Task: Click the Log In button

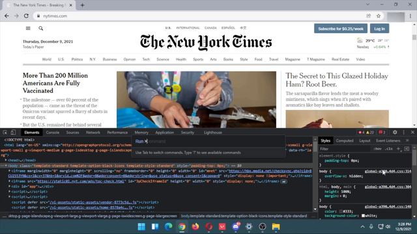Action: [x=379, y=29]
